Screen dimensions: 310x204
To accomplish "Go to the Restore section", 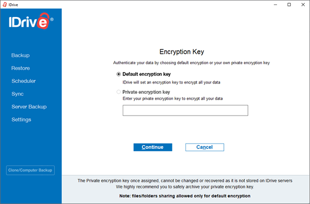I will pyautogui.click(x=21, y=68).
